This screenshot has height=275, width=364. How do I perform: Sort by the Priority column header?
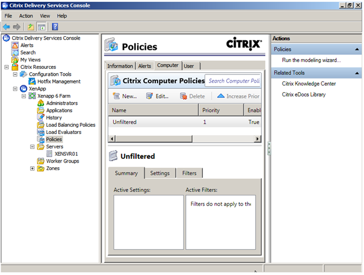[x=221, y=110]
